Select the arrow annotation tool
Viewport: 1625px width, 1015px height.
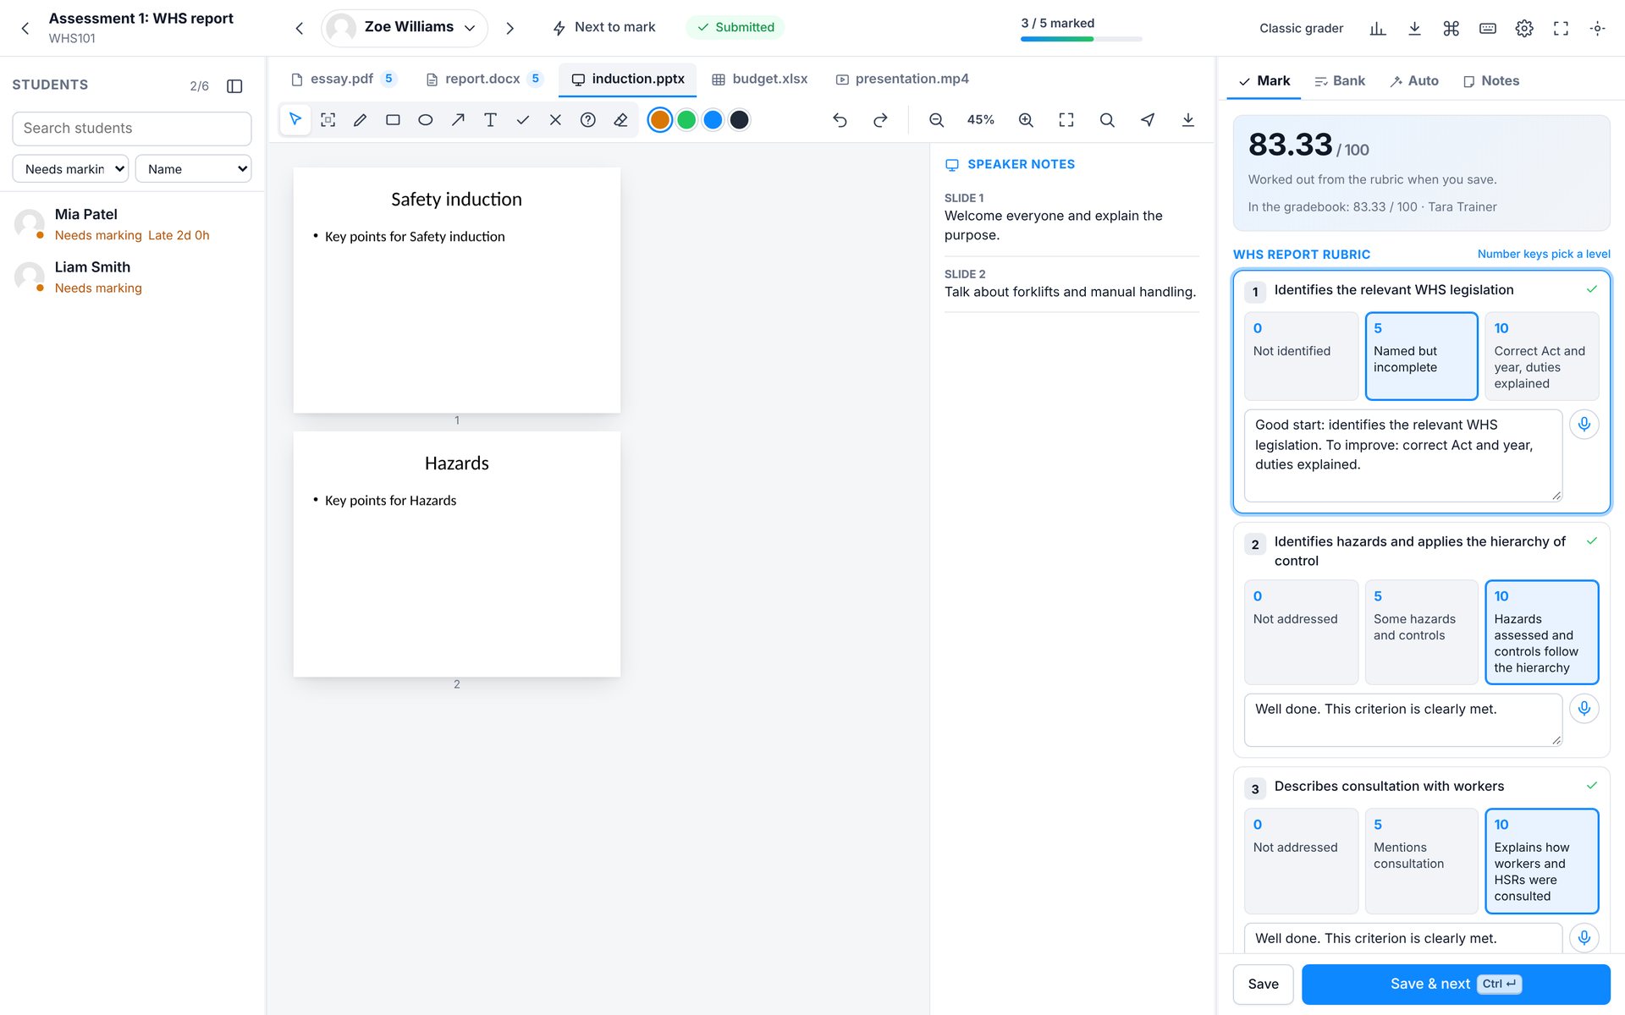click(x=458, y=120)
